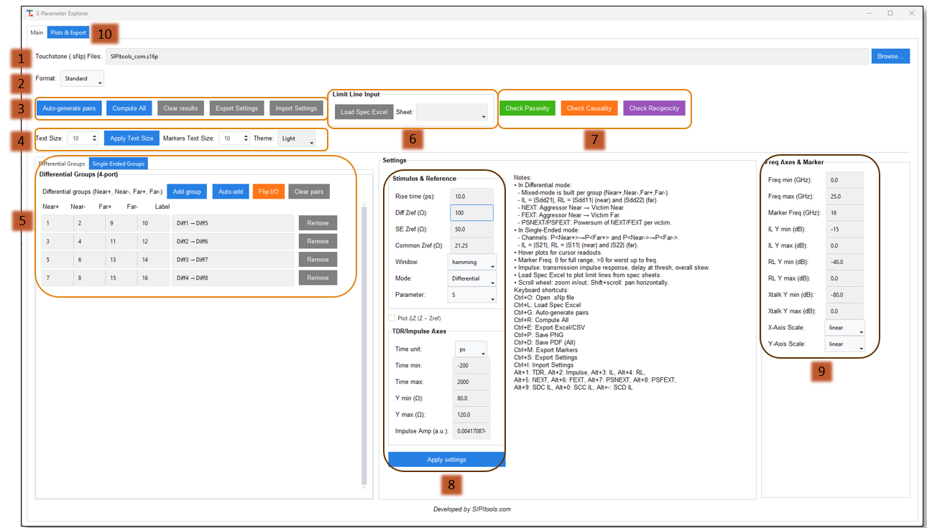Click the Freq min (GHz) field
This screenshot has width=927, height=528.
(x=844, y=180)
